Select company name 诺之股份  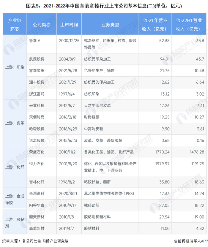[x=37, y=140]
